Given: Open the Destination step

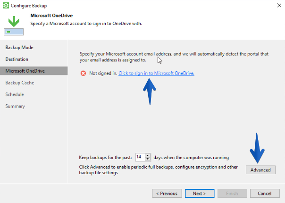Looking at the screenshot, I should coord(17,59).
